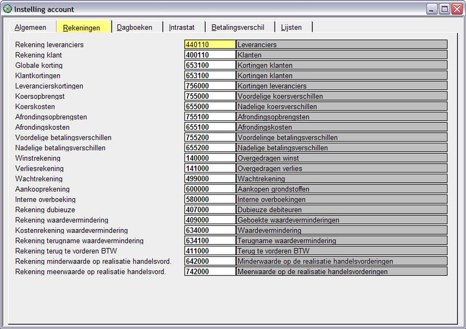Switch to the Lijsten tab
This screenshot has height=329, width=466.
291,27
